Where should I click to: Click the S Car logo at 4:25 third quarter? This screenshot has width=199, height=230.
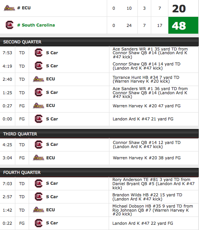coord(39,145)
